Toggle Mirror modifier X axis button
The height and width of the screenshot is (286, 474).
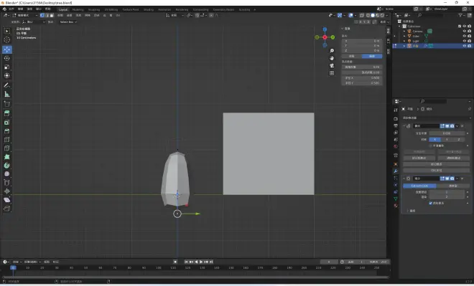pos(434,139)
